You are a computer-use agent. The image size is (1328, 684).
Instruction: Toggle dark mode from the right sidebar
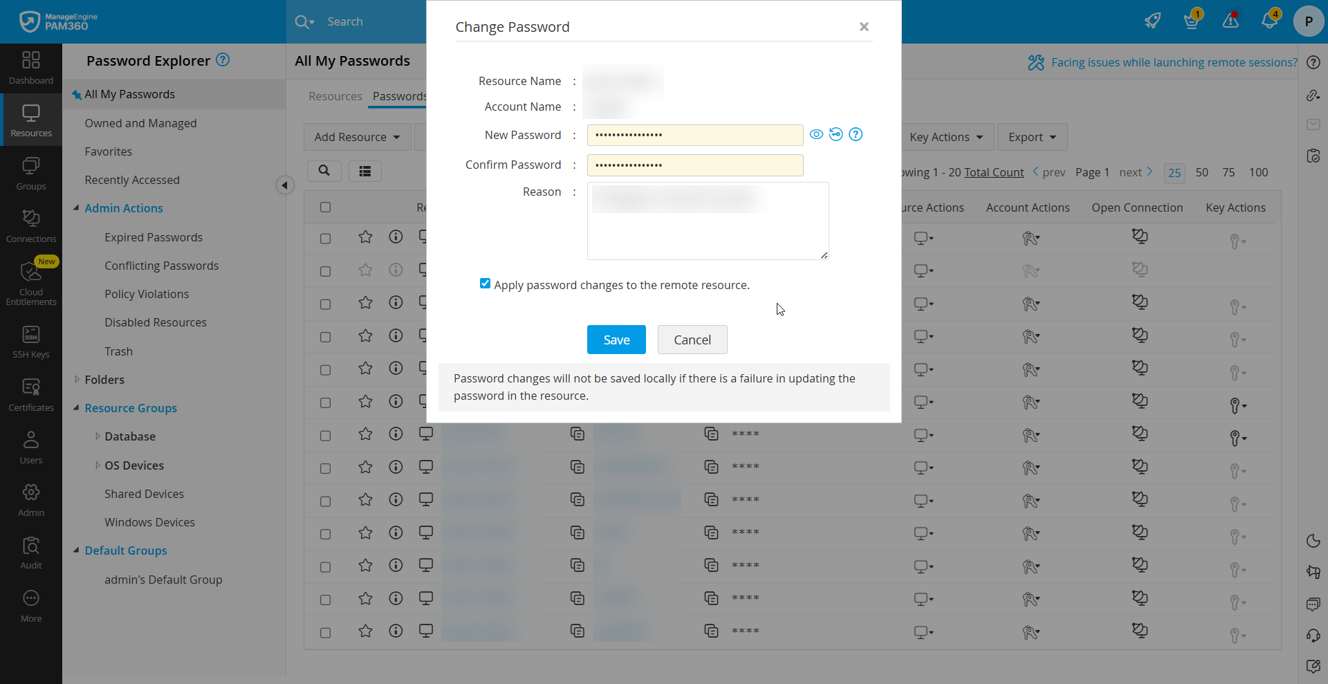pyautogui.click(x=1313, y=541)
